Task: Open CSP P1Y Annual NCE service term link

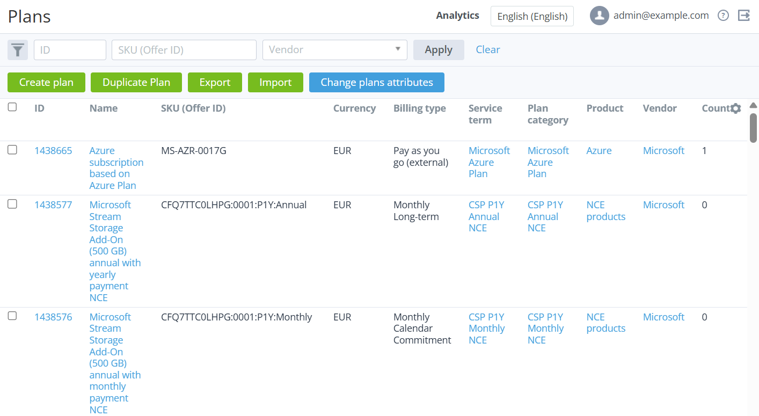Action: point(486,216)
